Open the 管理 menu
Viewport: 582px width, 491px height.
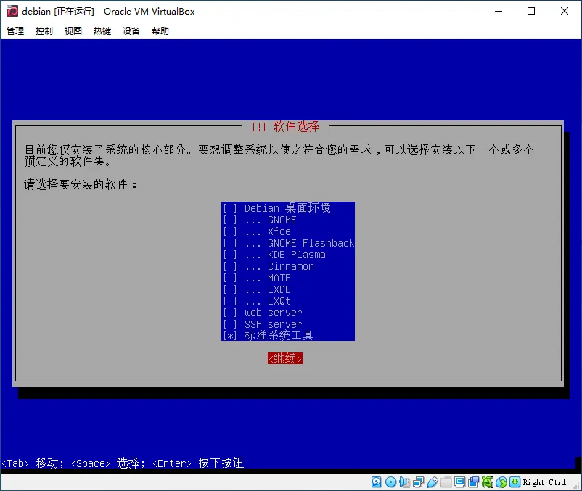[x=15, y=30]
